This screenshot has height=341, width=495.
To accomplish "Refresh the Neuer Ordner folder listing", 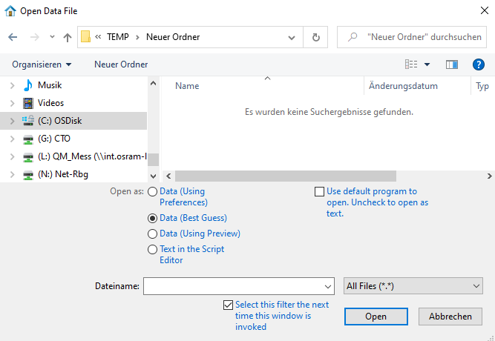I will click(316, 37).
